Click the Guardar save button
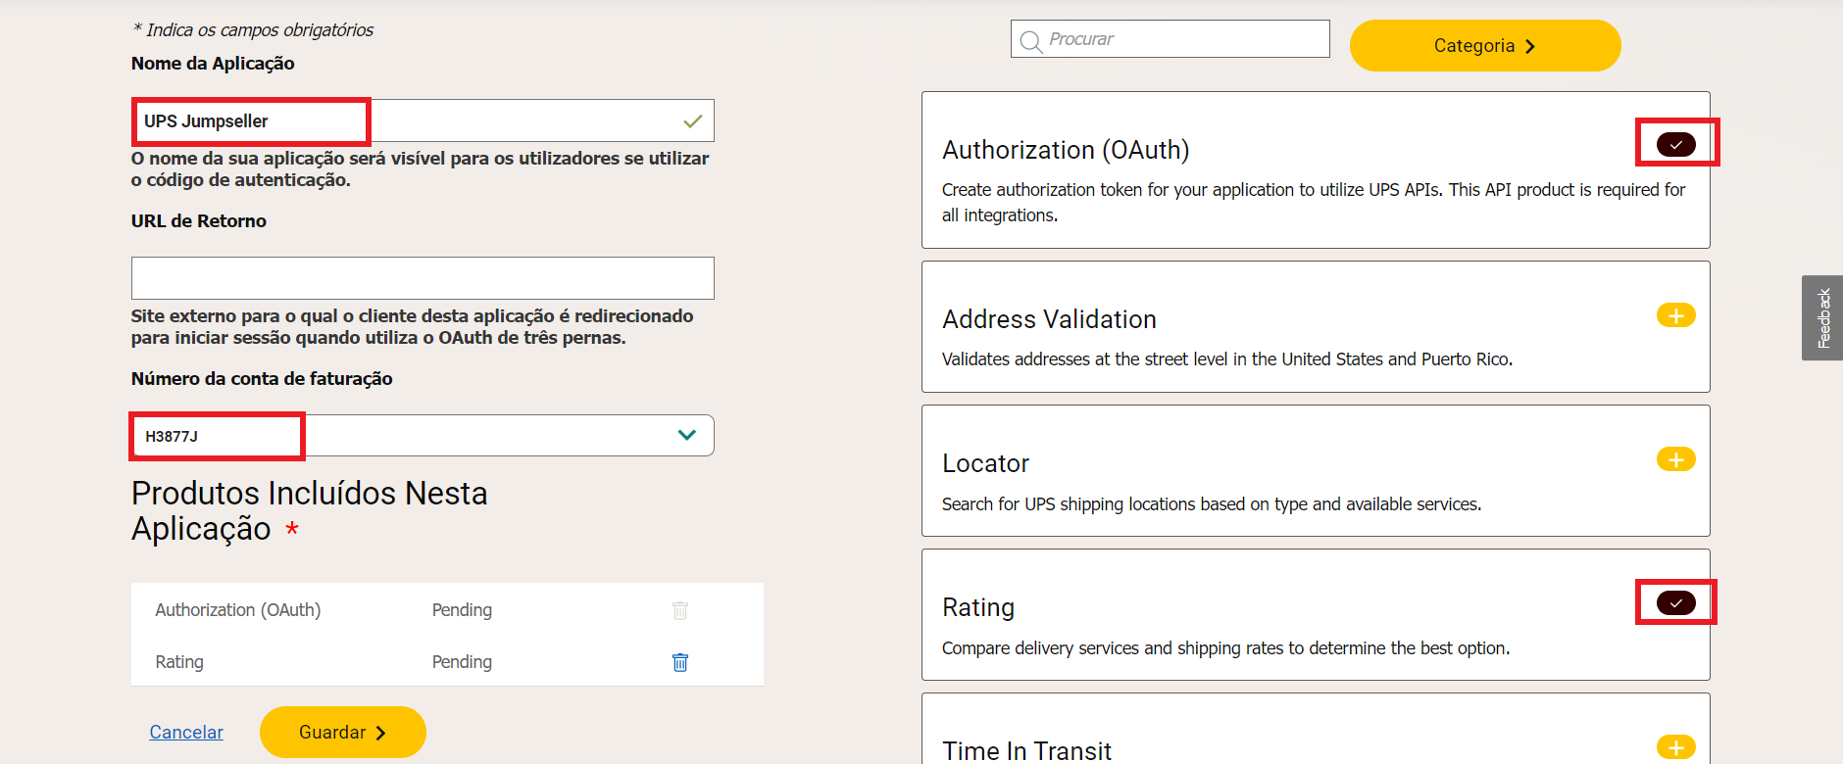This screenshot has height=764, width=1843. click(x=342, y=732)
